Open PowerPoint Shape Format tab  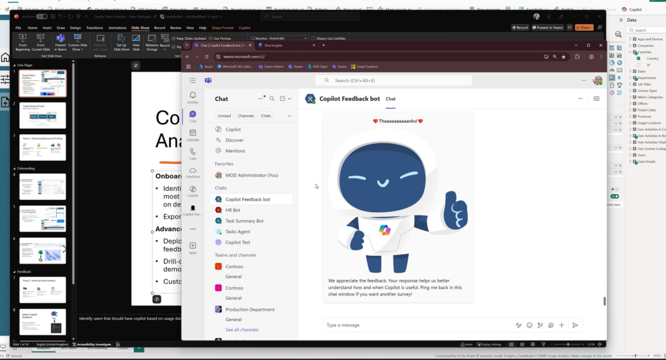pyautogui.click(x=222, y=27)
